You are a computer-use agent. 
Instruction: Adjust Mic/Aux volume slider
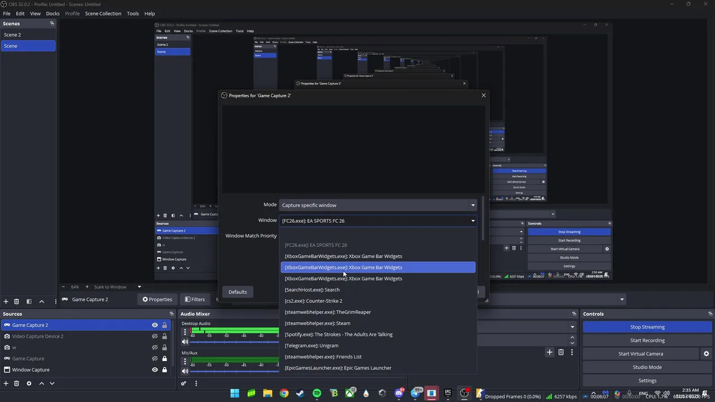click(236, 371)
